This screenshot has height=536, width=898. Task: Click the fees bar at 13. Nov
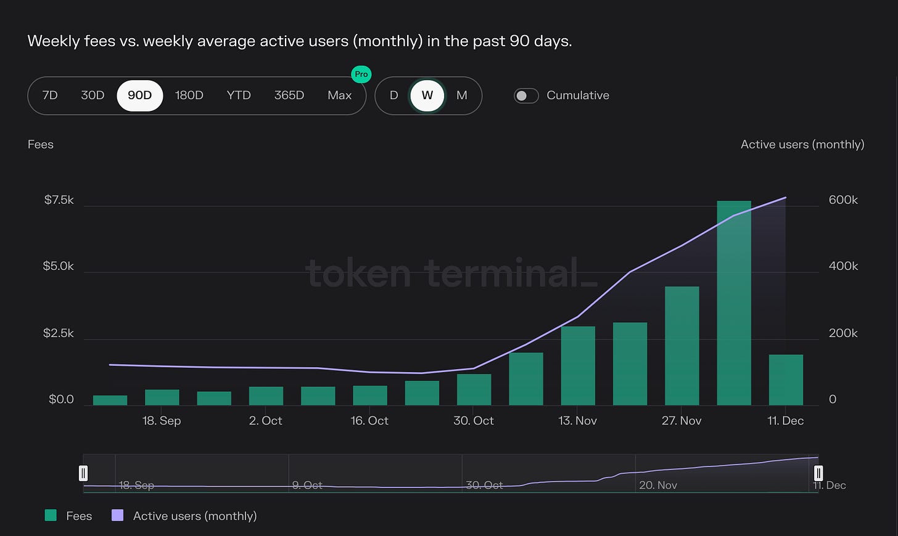click(x=578, y=366)
